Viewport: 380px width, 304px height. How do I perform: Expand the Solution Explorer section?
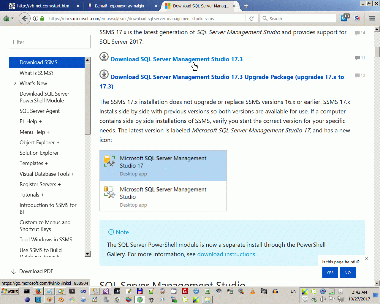point(41,153)
